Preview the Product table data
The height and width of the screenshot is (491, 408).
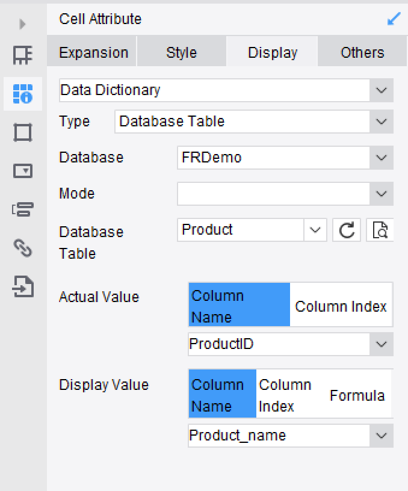[x=380, y=230]
